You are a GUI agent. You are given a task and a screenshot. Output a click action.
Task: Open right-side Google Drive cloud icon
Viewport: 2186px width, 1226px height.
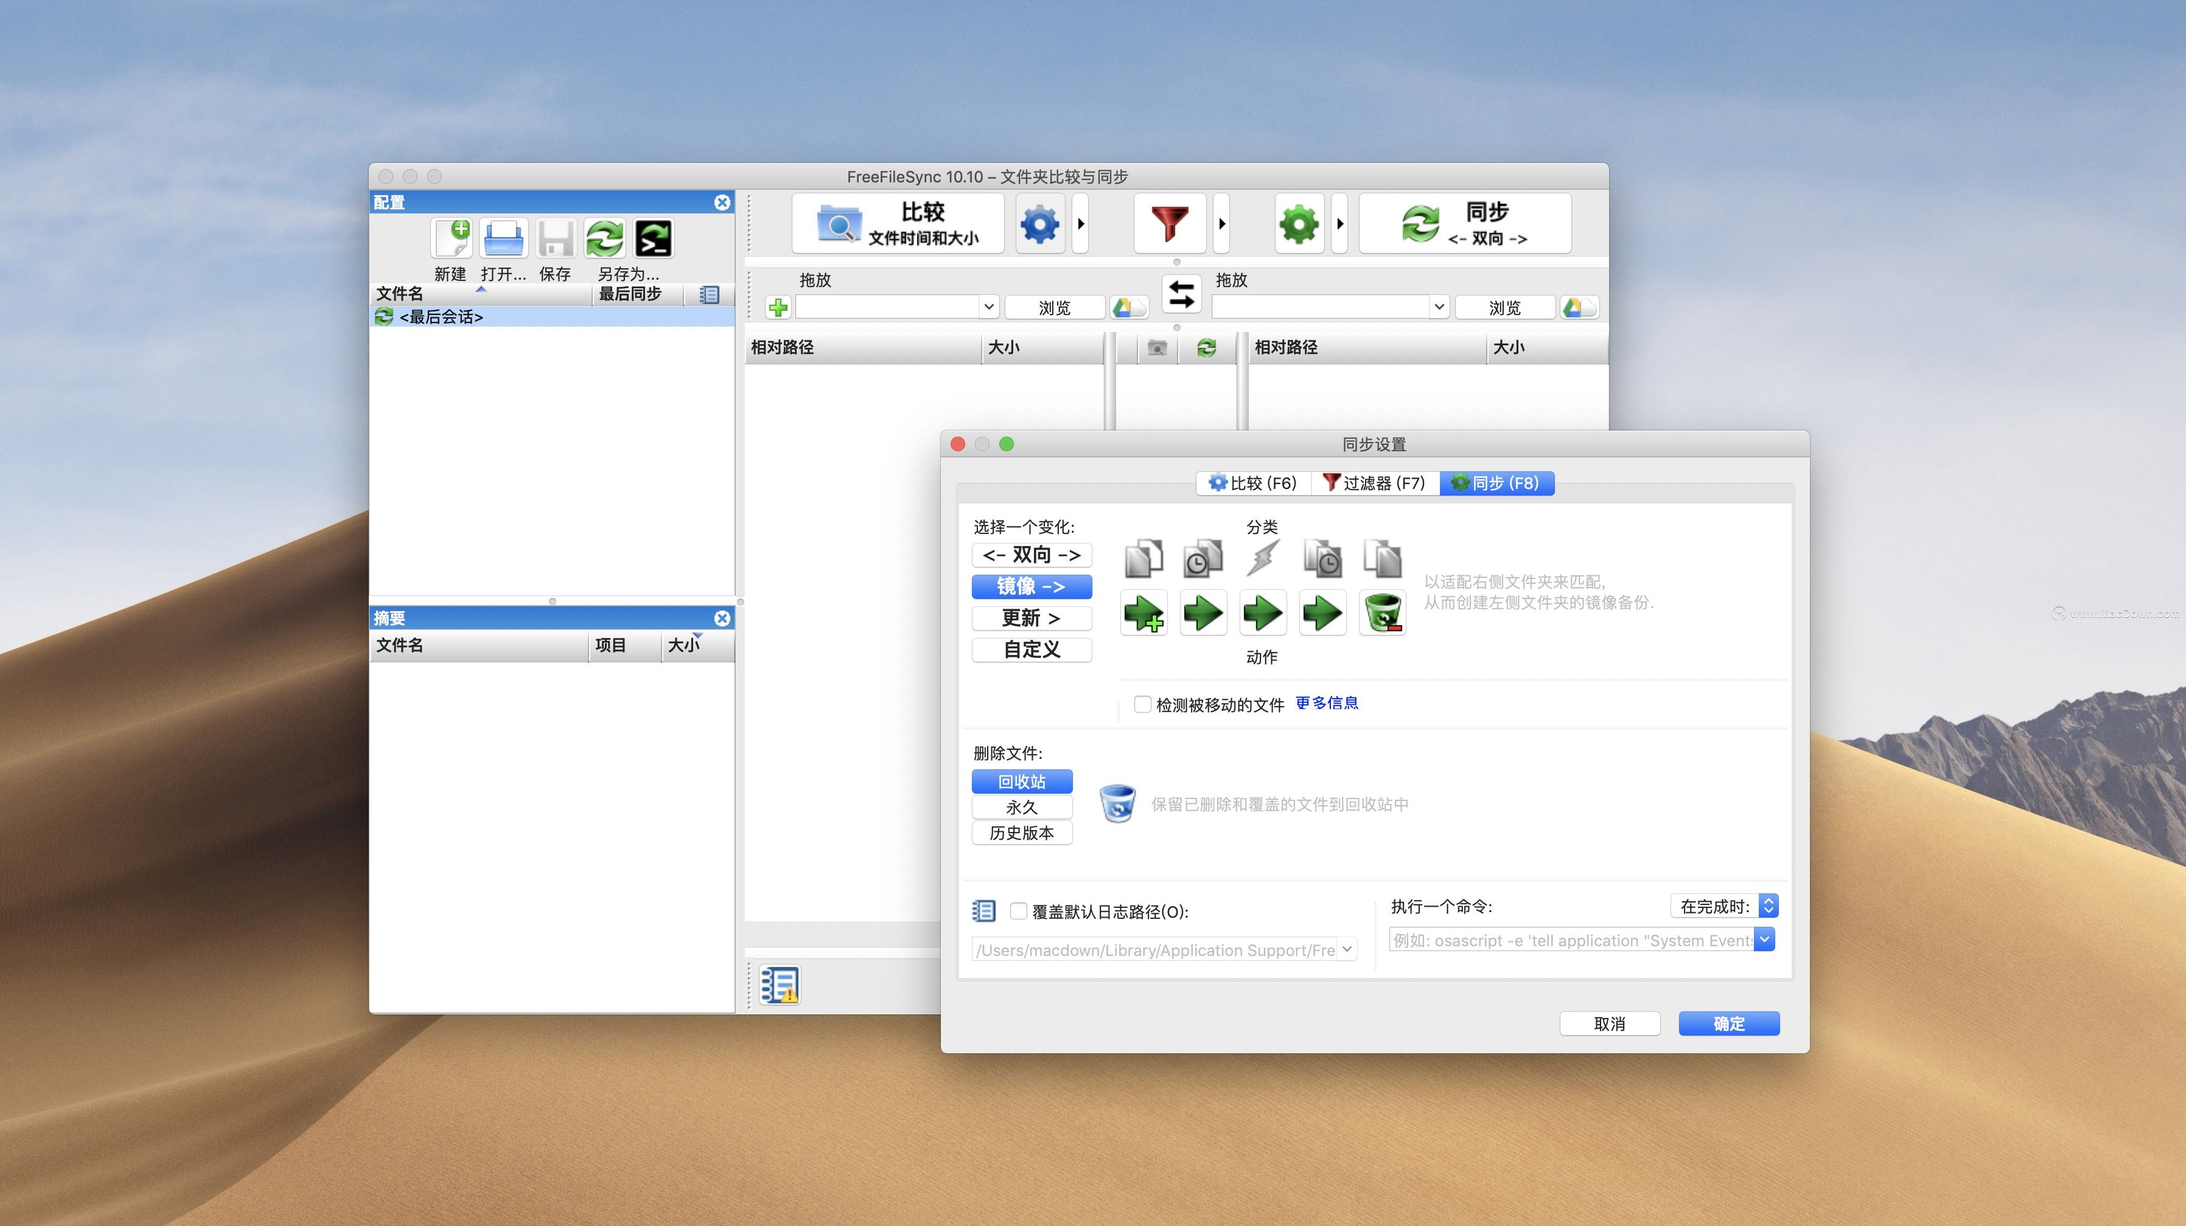point(1579,307)
